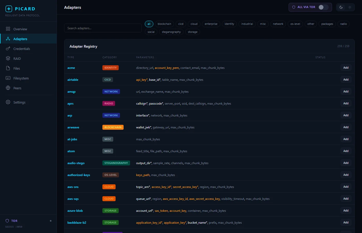Click the Overview grid icon in sidebar

click(x=8, y=29)
